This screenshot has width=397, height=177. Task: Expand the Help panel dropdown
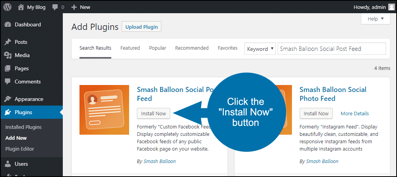376,19
